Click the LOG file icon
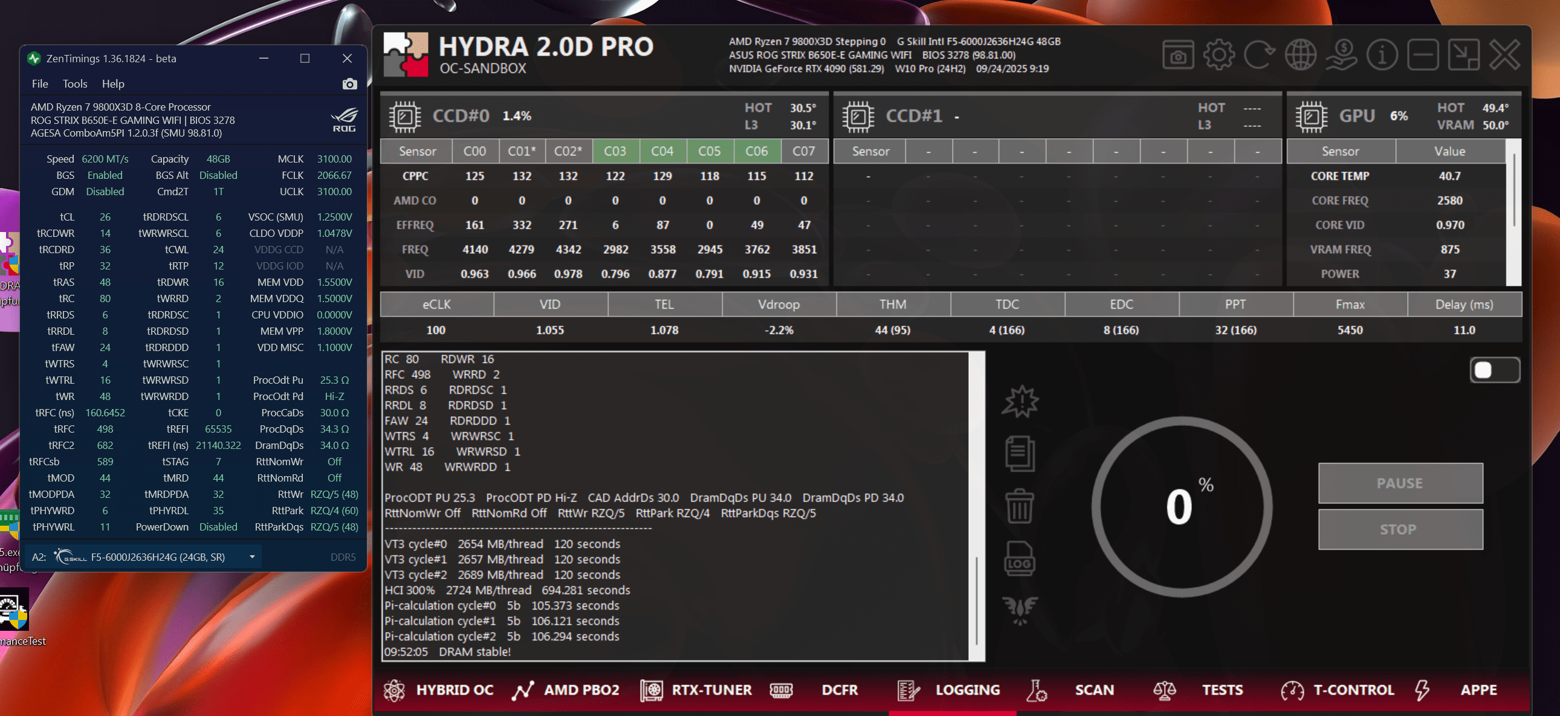The image size is (1560, 716). 1020,559
